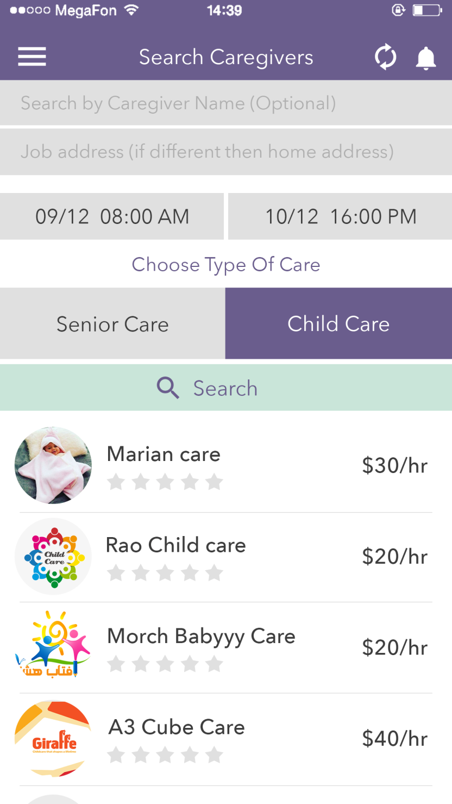Open start date picker 09/12 08:00 AM
The image size is (452, 804).
click(112, 216)
